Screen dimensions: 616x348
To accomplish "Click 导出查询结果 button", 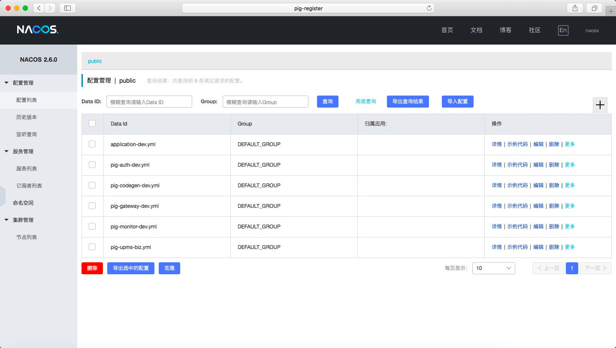I will (408, 102).
